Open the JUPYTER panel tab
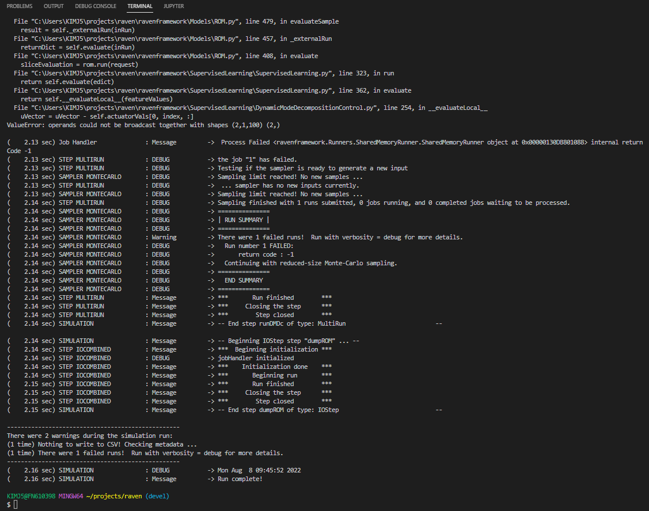 click(173, 6)
